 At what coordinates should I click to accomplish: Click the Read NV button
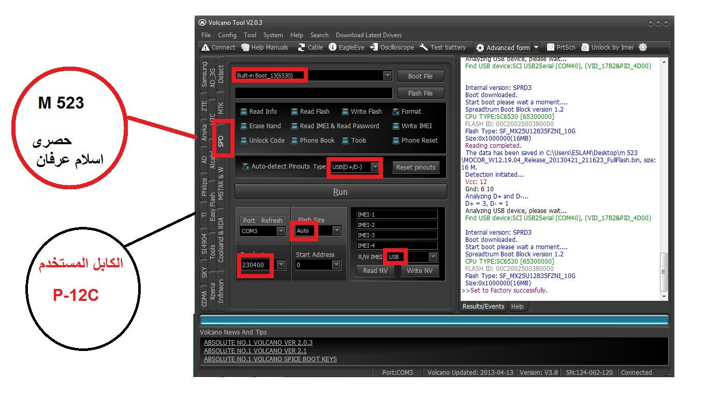coord(376,271)
